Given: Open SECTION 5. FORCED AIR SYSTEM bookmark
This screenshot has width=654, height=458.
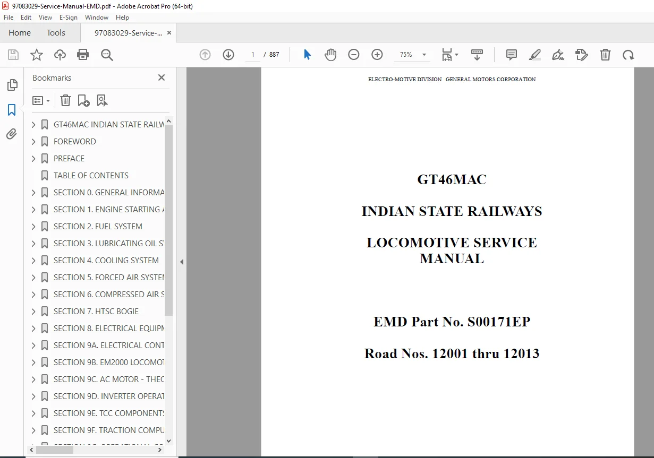Looking at the screenshot, I should click(109, 278).
